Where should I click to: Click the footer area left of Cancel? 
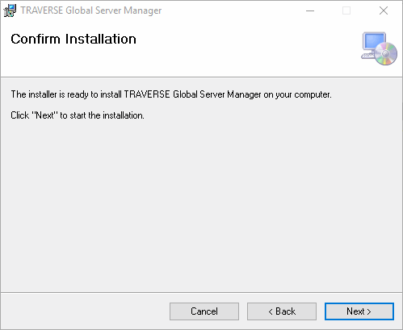click(85, 311)
